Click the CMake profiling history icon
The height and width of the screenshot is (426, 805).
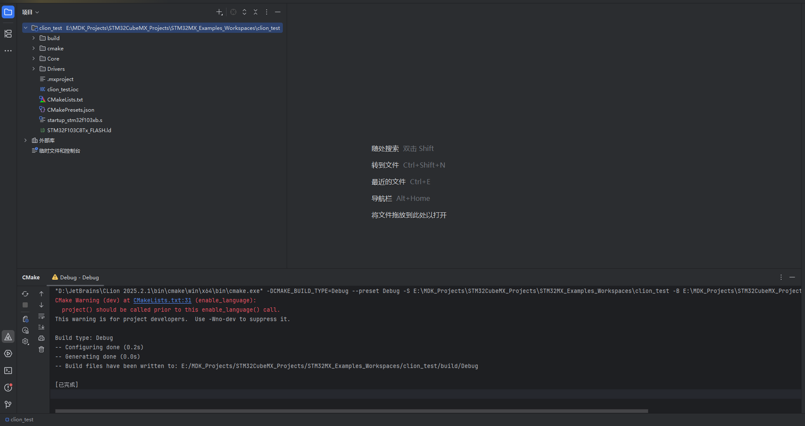tap(26, 330)
